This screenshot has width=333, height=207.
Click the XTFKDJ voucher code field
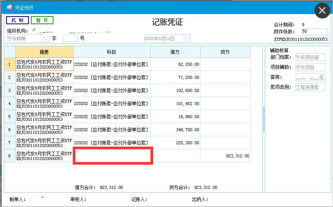point(301,39)
